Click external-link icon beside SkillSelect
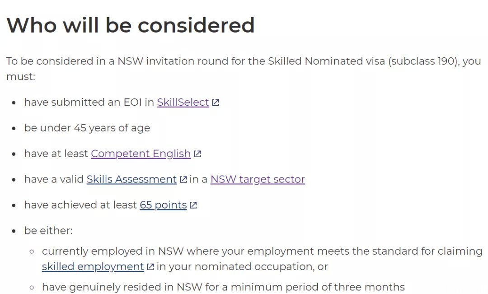The height and width of the screenshot is (294, 488). coord(216,103)
